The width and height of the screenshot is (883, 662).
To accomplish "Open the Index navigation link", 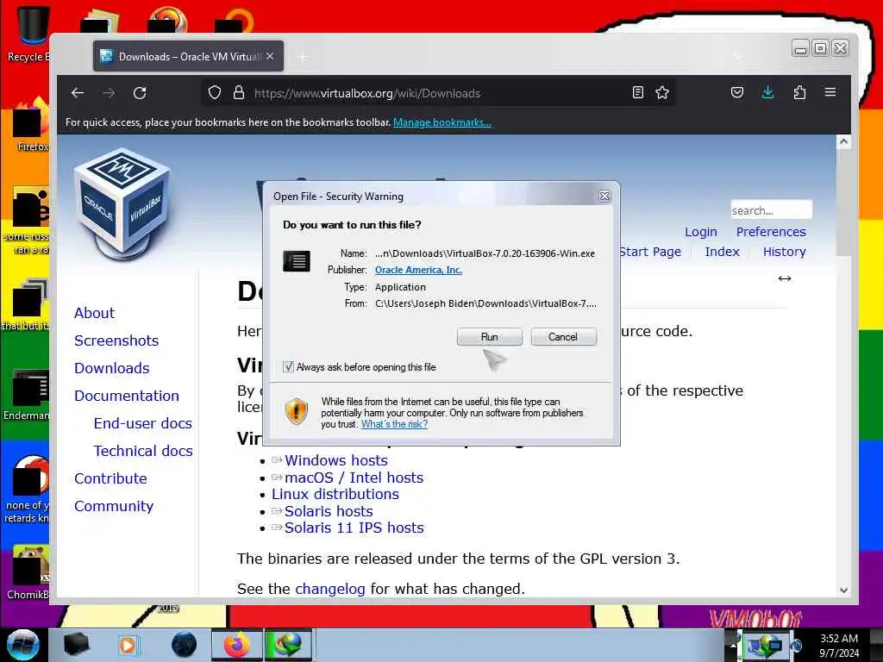I will pyautogui.click(x=722, y=252).
